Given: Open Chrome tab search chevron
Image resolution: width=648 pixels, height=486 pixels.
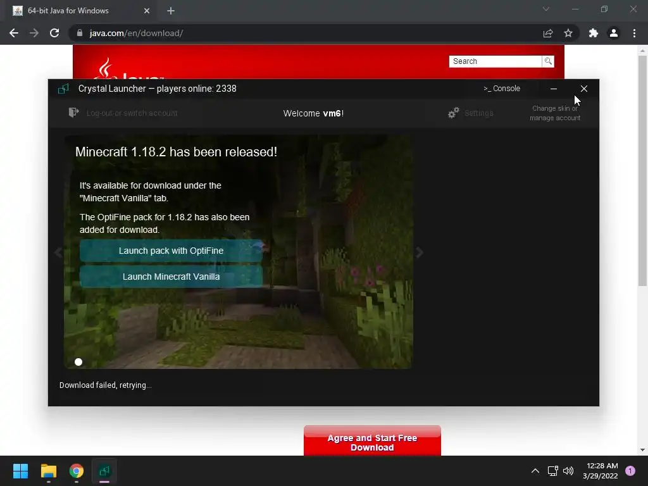Looking at the screenshot, I should tap(546, 9).
